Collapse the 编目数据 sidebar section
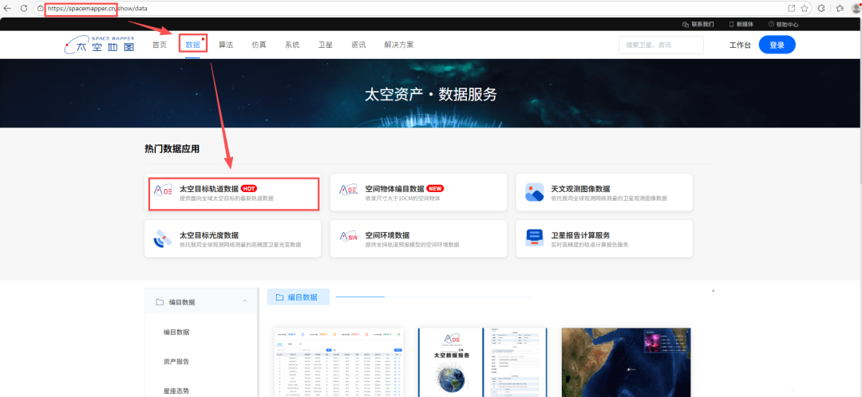Image resolution: width=862 pixels, height=397 pixels. click(244, 302)
